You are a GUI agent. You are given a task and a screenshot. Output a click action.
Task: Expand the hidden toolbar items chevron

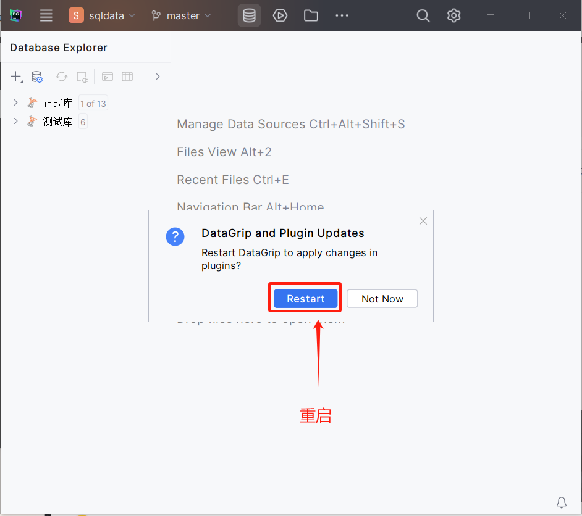158,77
